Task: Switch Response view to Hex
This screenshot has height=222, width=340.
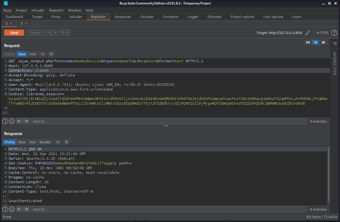Action: pos(33,142)
